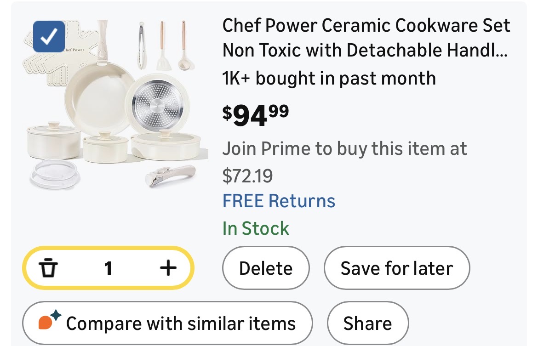Screen dimensions: 538x346
Task: Hit the Share button
Action: 367,323
